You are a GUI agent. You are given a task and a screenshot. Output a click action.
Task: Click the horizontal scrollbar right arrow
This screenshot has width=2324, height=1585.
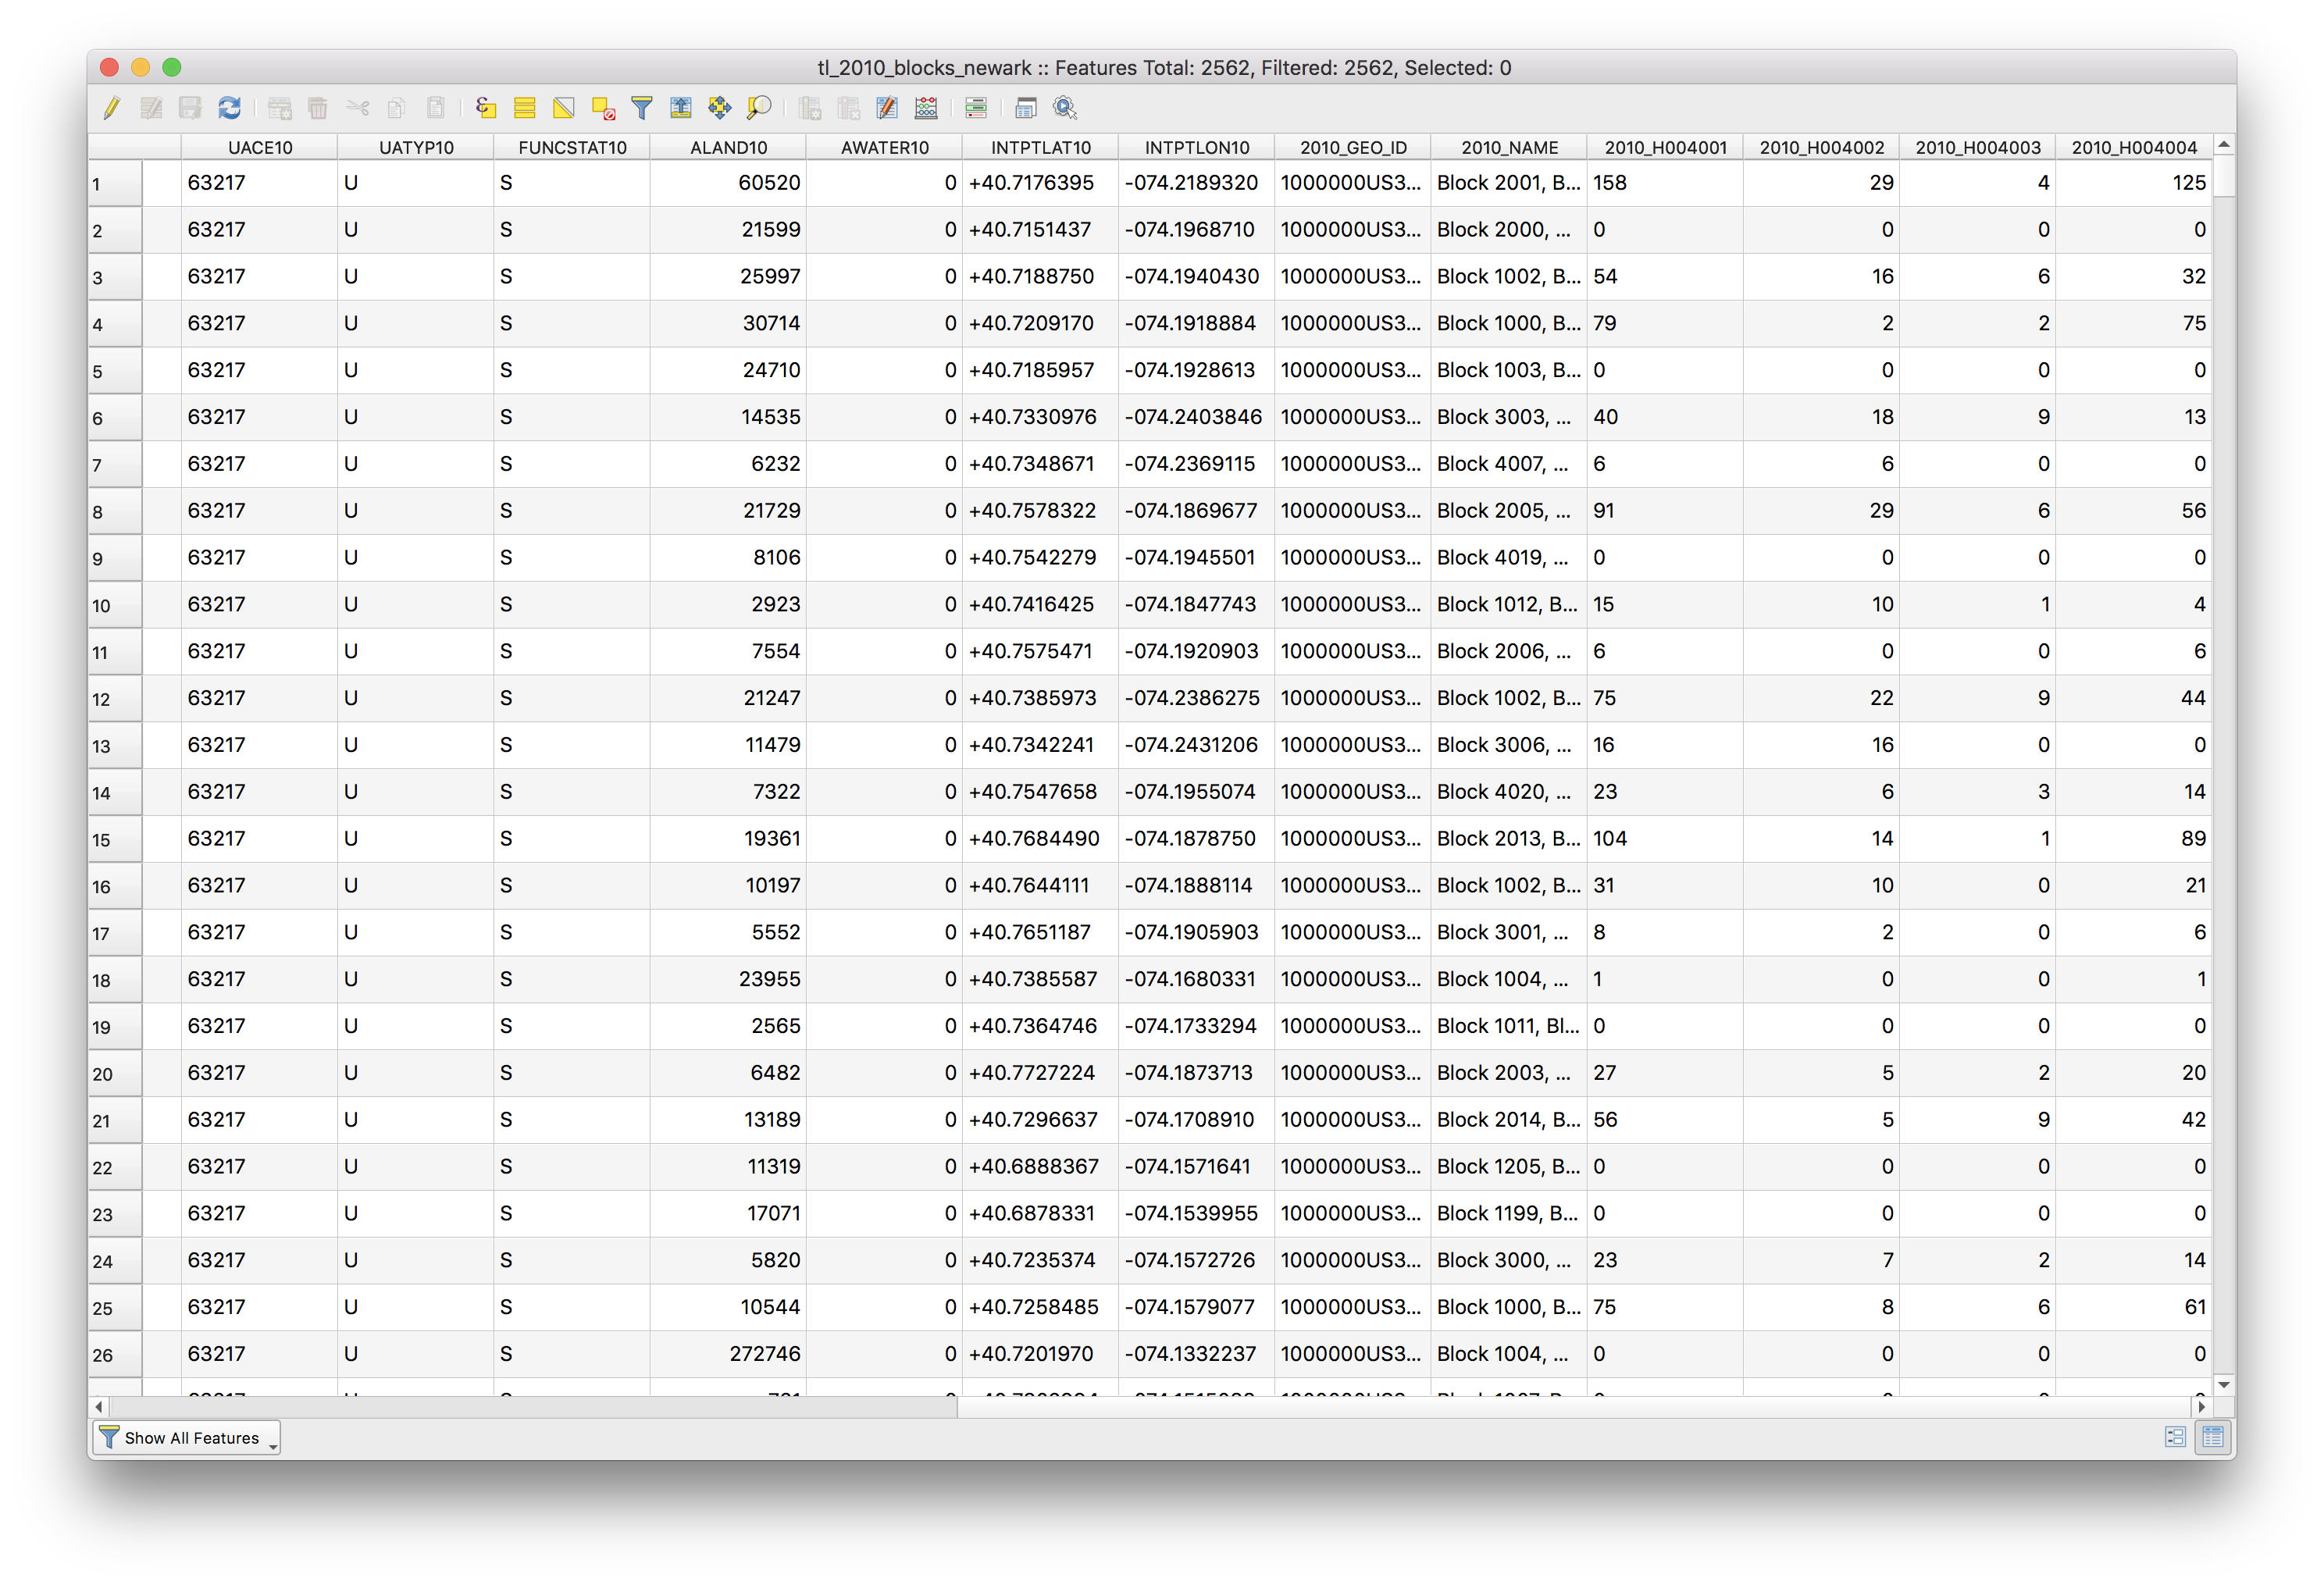point(2201,1407)
